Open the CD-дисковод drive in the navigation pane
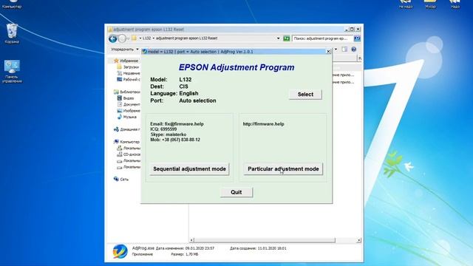This screenshot has height=266, width=473. pos(129,154)
